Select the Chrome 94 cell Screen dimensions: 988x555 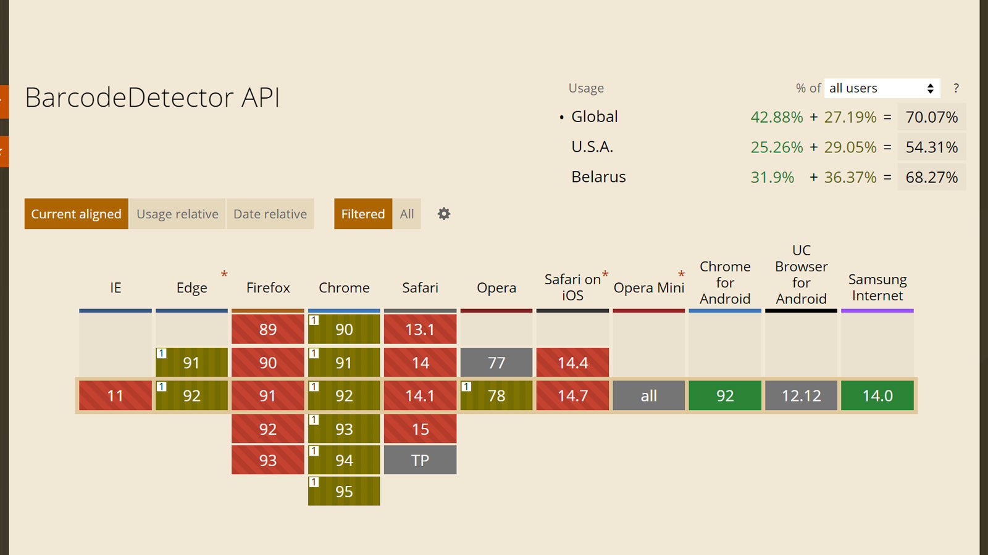tap(344, 460)
